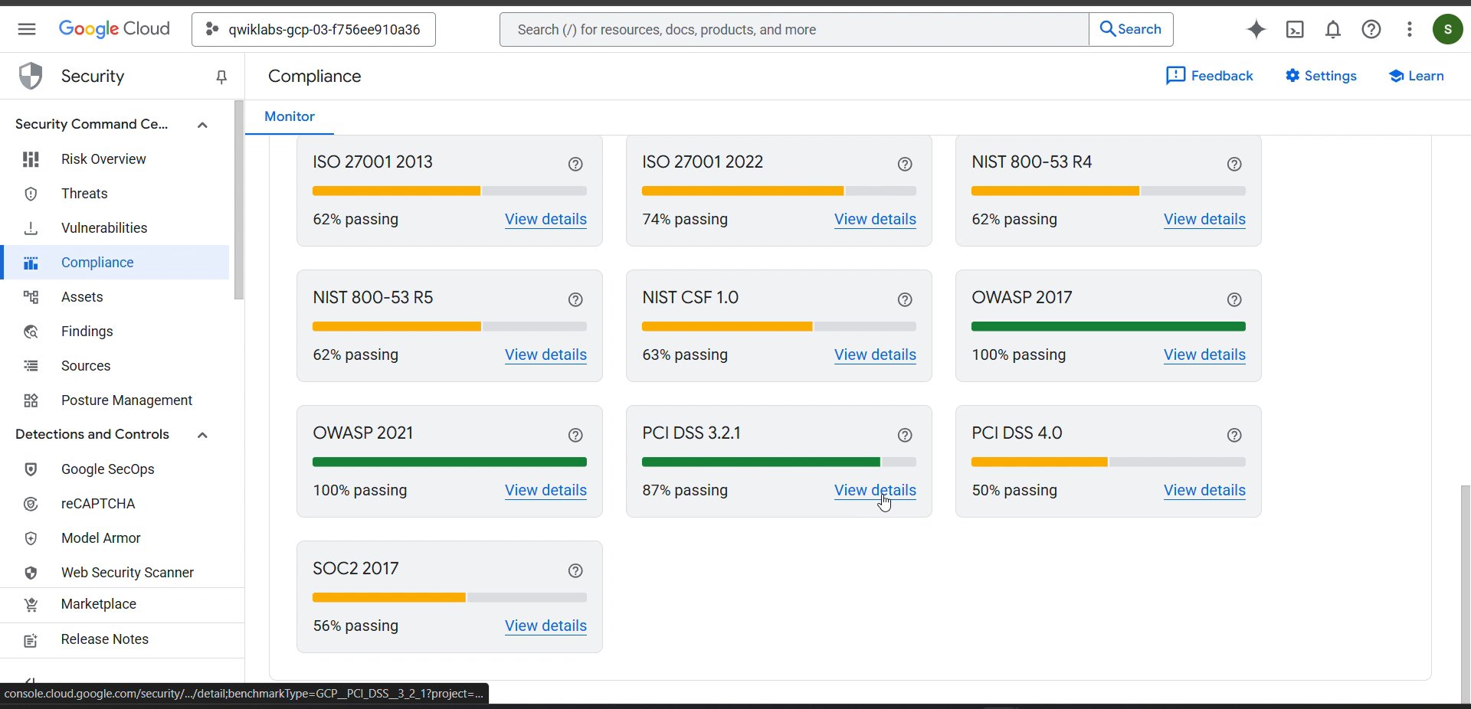View details for OWASP 2017

(1204, 354)
